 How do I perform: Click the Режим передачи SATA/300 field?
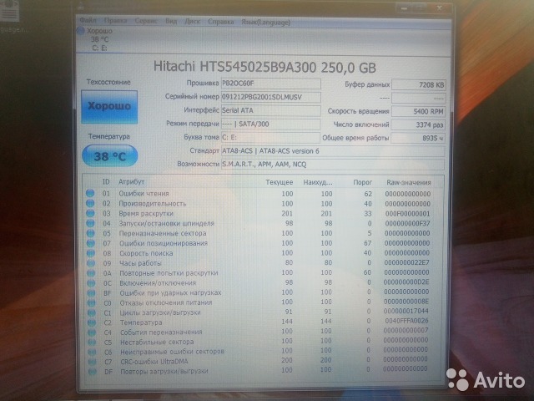tap(270, 124)
